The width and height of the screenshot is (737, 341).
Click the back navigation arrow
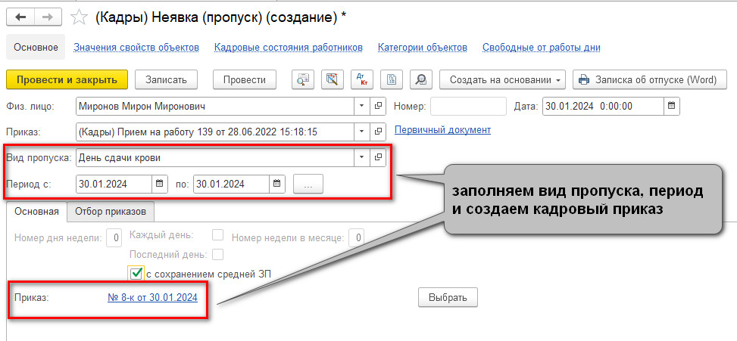point(20,16)
